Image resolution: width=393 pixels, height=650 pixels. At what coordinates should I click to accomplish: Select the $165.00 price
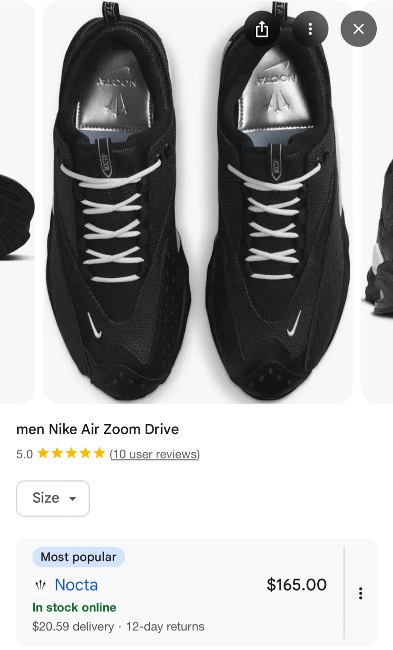296,585
